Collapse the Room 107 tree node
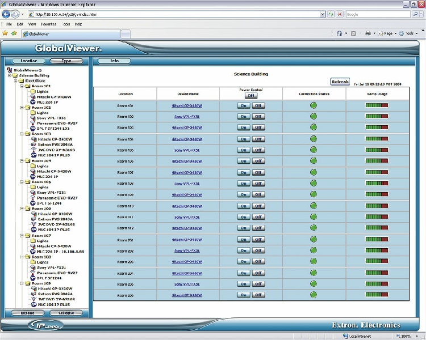Screen dimensions: 426x340 (x=22, y=235)
